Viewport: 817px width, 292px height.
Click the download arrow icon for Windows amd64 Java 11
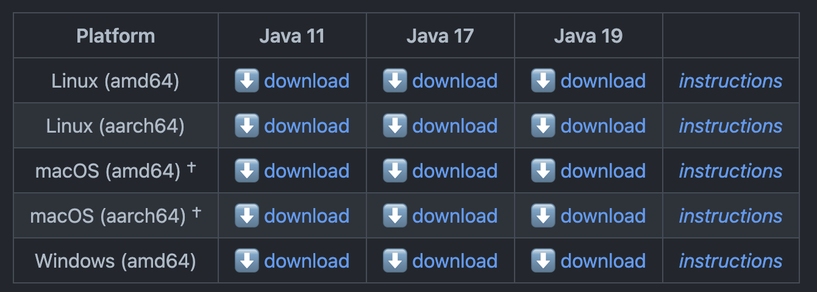tap(247, 260)
